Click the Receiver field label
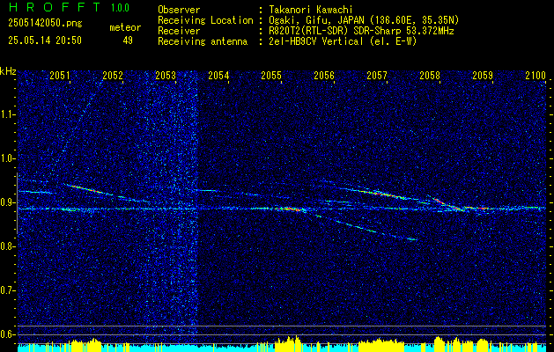 click(x=179, y=31)
